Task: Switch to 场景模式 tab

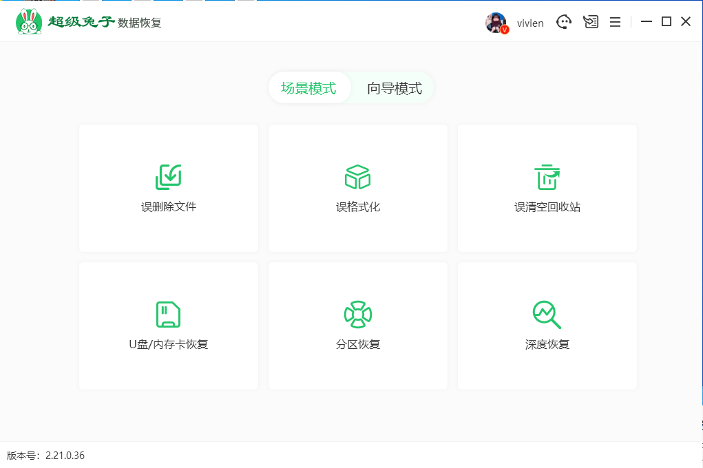Action: coord(309,88)
